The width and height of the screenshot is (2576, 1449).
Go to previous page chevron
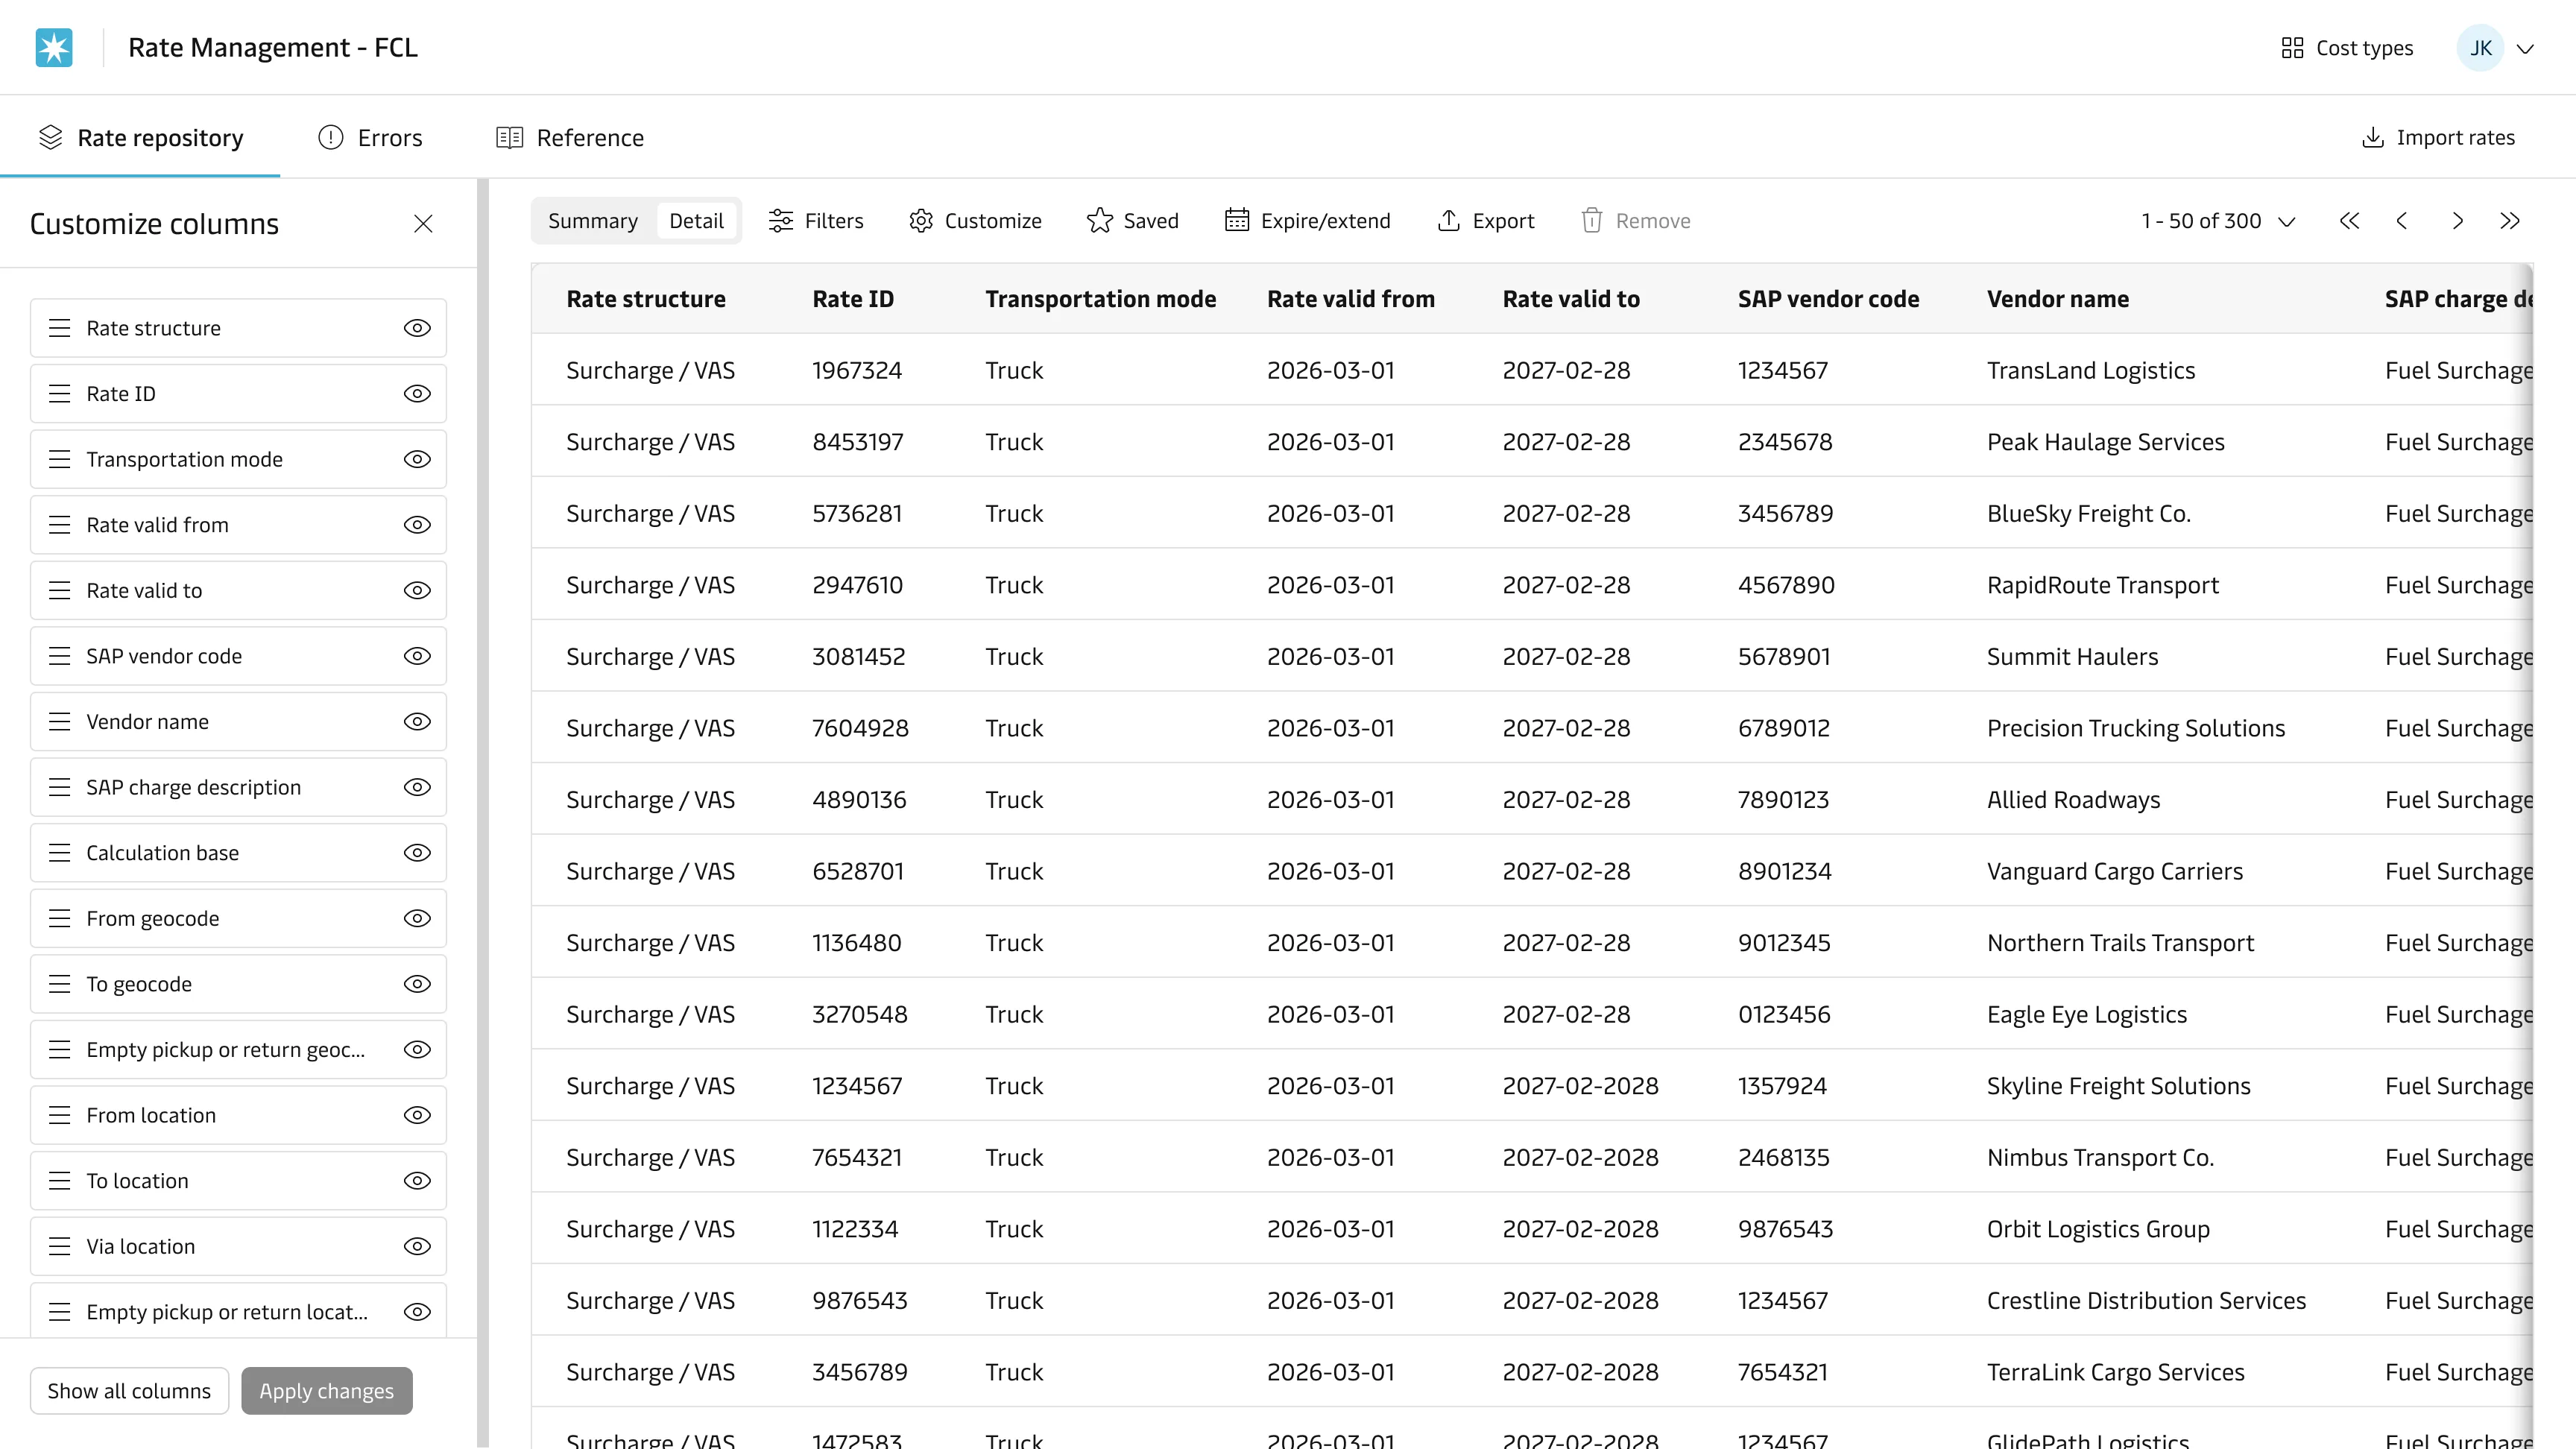2402,221
